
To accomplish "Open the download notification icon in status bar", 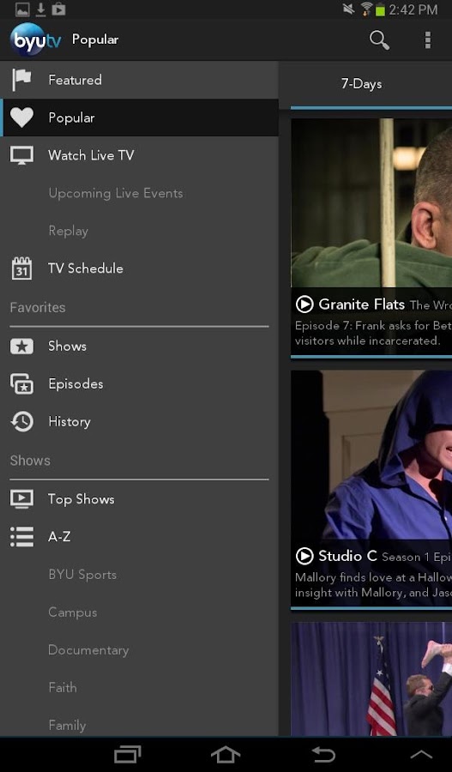I will click(x=41, y=9).
